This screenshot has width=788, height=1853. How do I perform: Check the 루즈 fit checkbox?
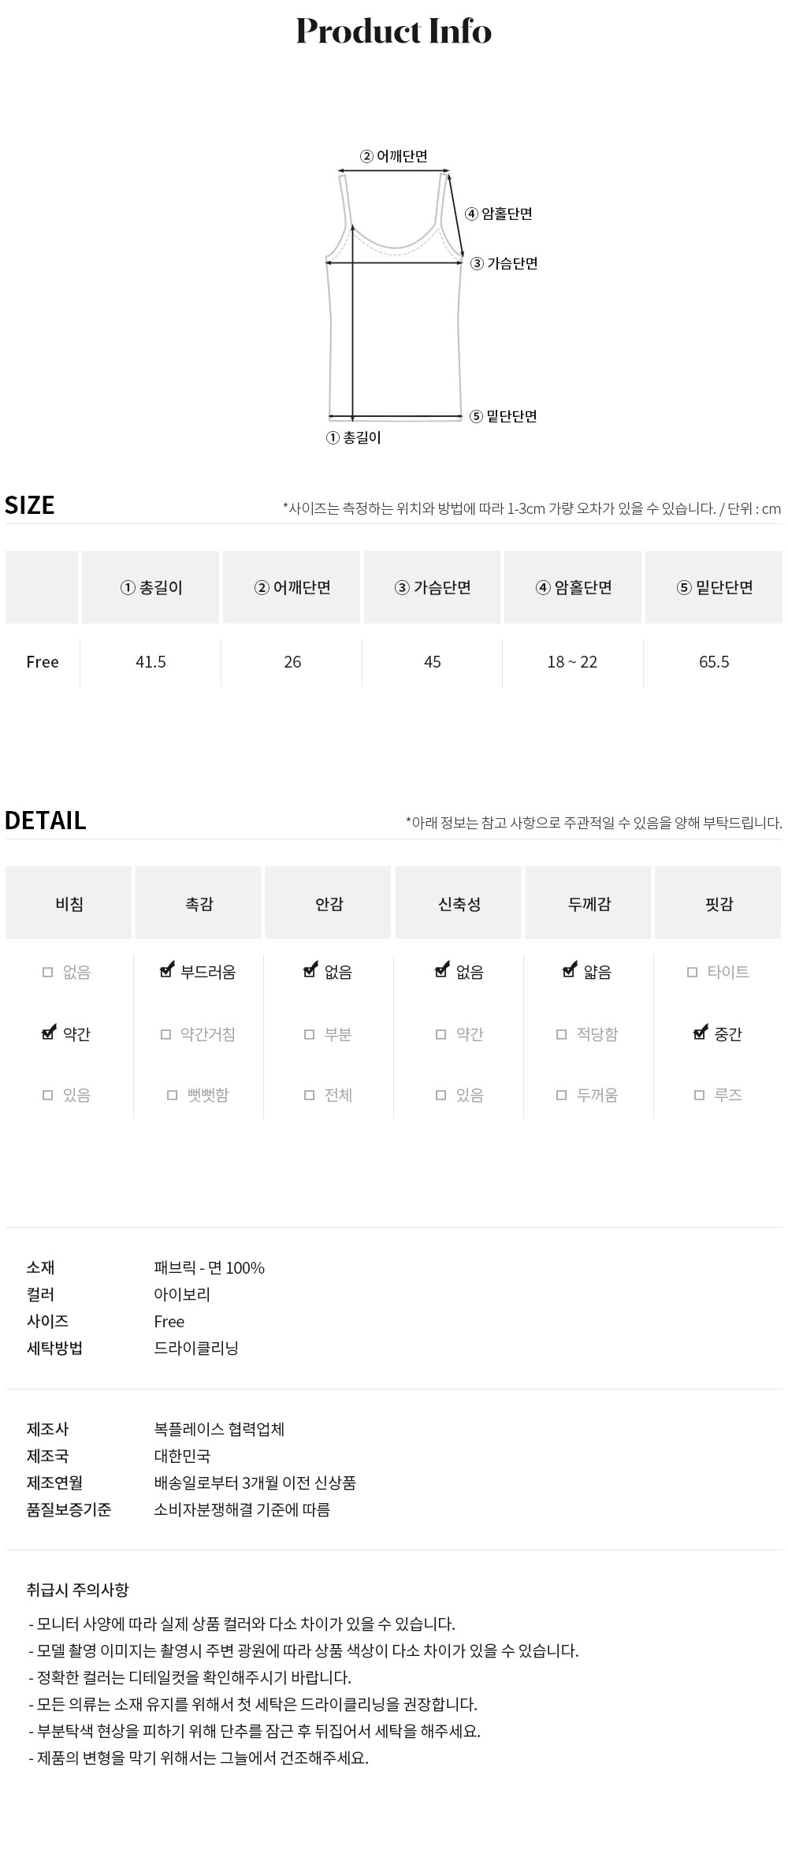point(699,1095)
